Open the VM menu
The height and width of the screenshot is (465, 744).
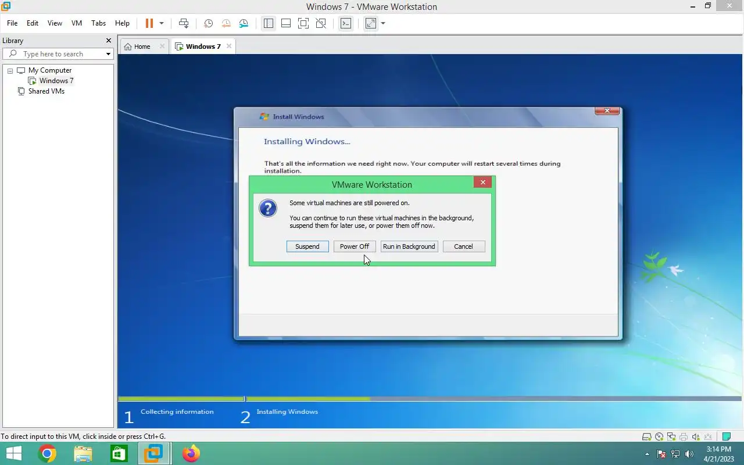(x=77, y=23)
